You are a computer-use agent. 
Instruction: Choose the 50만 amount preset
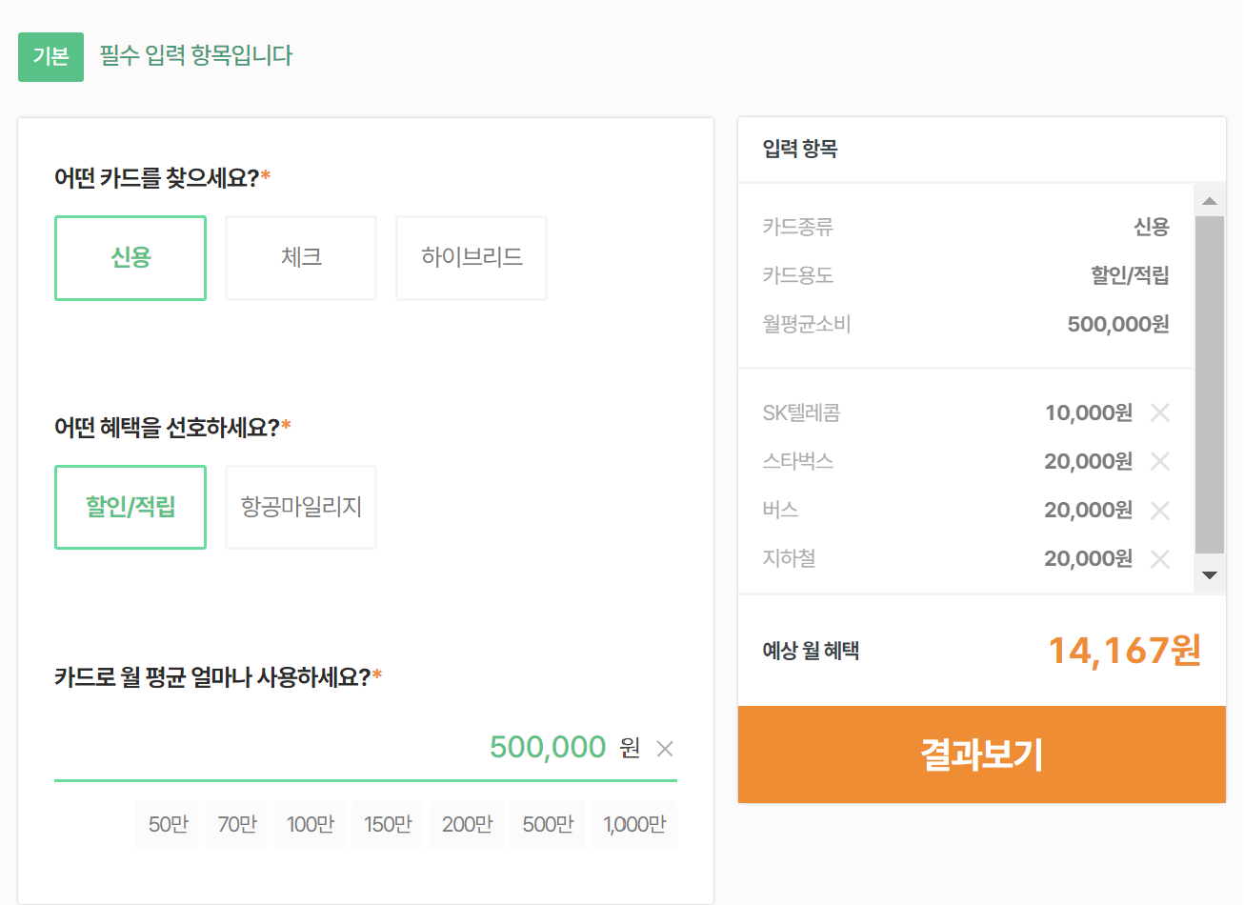click(x=167, y=824)
